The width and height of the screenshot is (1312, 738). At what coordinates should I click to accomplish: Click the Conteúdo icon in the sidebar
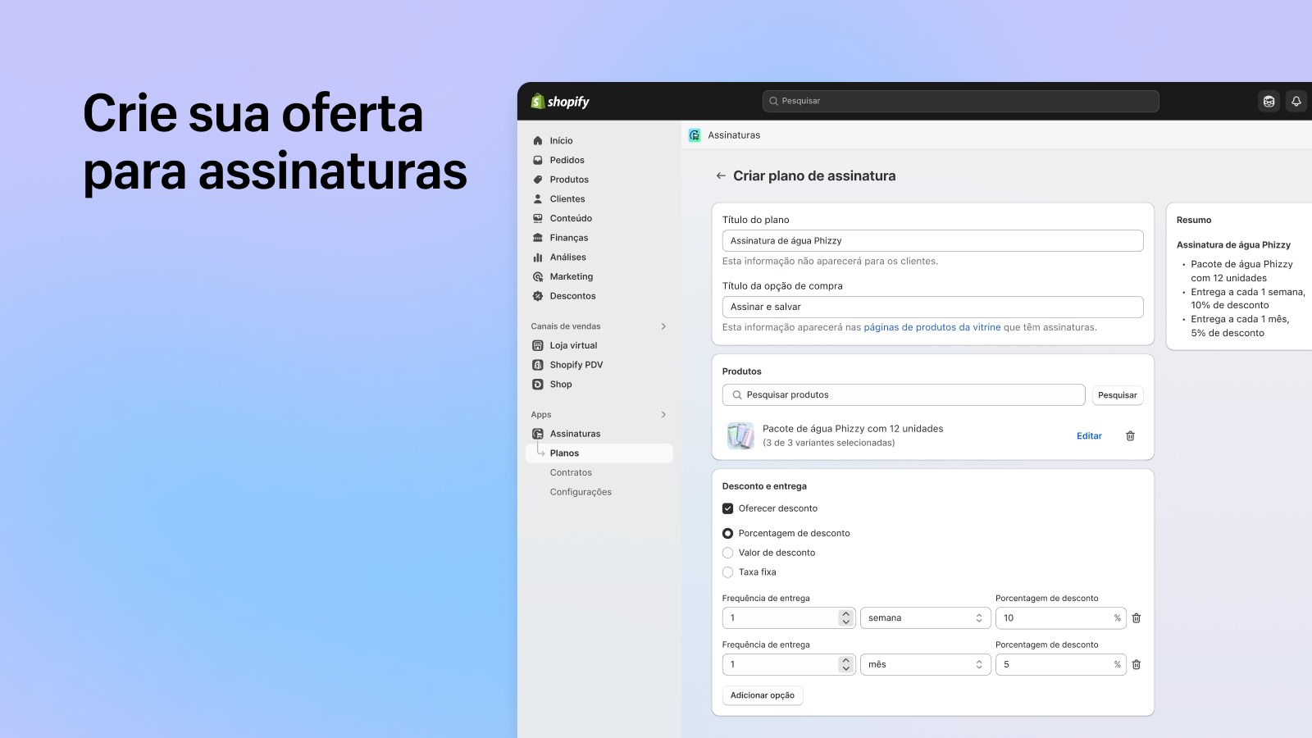point(538,219)
